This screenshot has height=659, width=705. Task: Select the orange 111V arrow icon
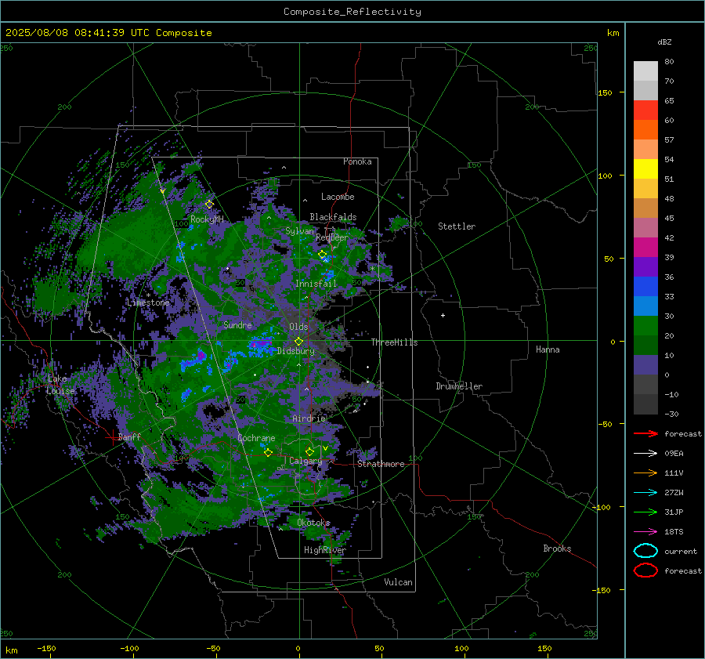[x=645, y=473]
